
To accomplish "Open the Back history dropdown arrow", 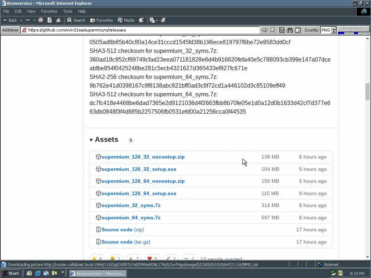I will [x=21, y=20].
